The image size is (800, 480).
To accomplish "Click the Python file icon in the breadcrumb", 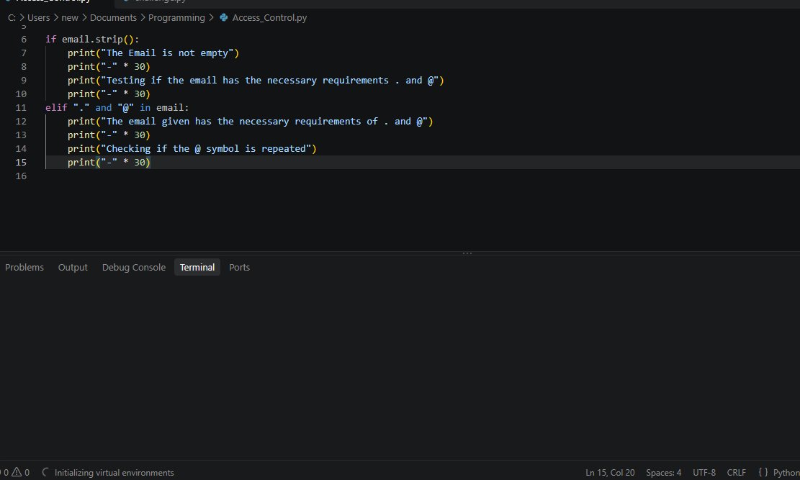I will coord(223,17).
